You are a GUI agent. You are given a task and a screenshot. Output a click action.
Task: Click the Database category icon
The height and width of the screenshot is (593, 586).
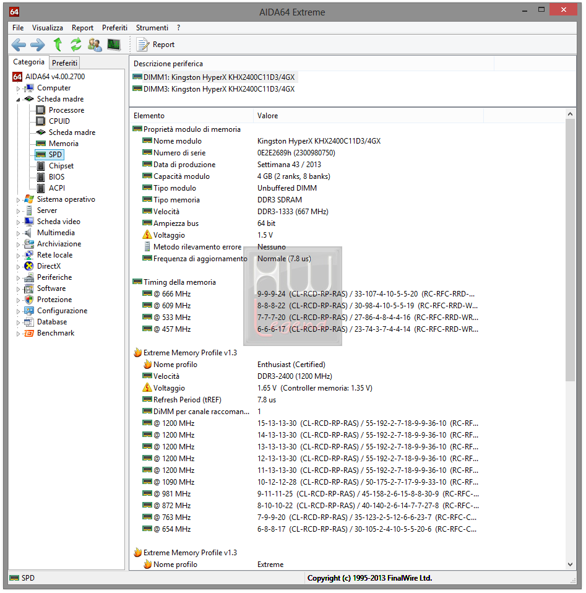click(x=28, y=322)
